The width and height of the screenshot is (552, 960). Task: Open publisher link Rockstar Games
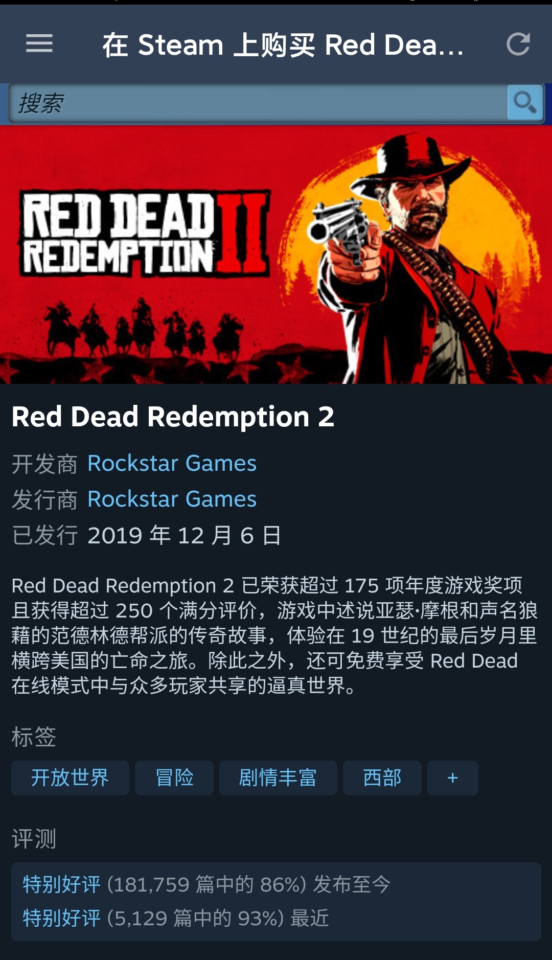pos(172,499)
